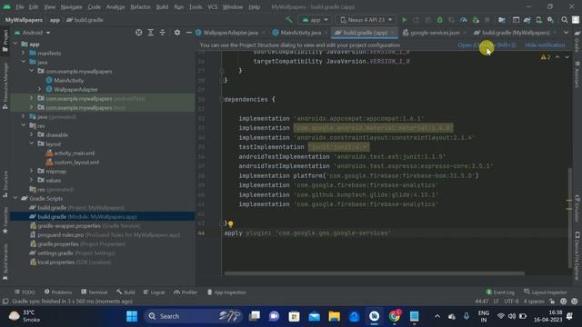Open the Profiler speedometer toolbar icon
The image size is (582, 327).
point(463,20)
